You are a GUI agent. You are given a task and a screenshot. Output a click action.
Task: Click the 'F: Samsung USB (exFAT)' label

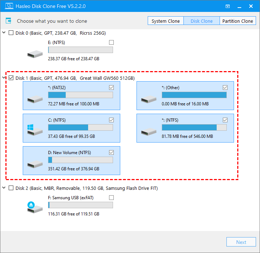pos(71,198)
